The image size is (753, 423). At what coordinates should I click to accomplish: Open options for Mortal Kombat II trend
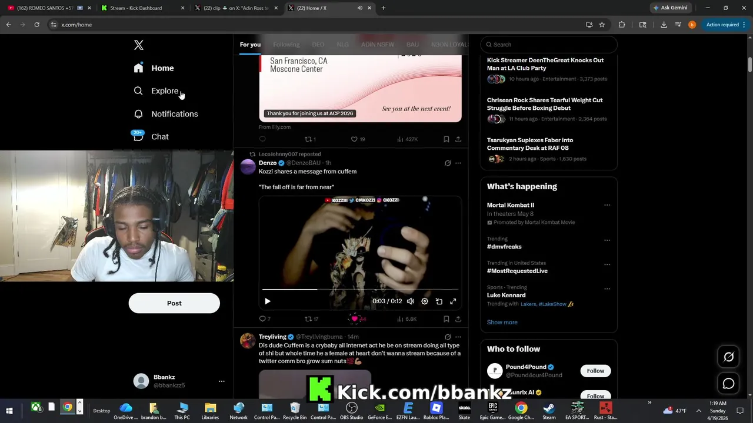point(607,206)
